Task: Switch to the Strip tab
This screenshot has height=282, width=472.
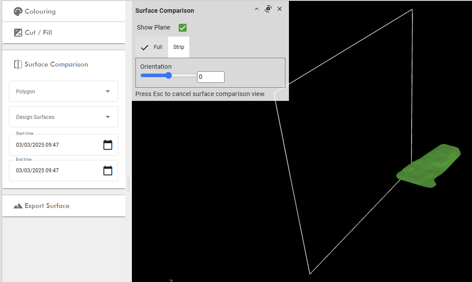Action: tap(179, 47)
